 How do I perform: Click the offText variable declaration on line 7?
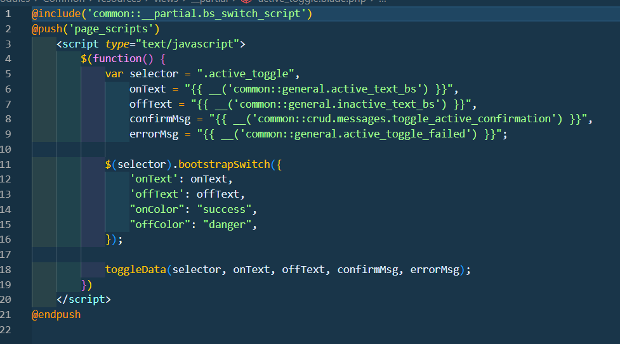(150, 105)
